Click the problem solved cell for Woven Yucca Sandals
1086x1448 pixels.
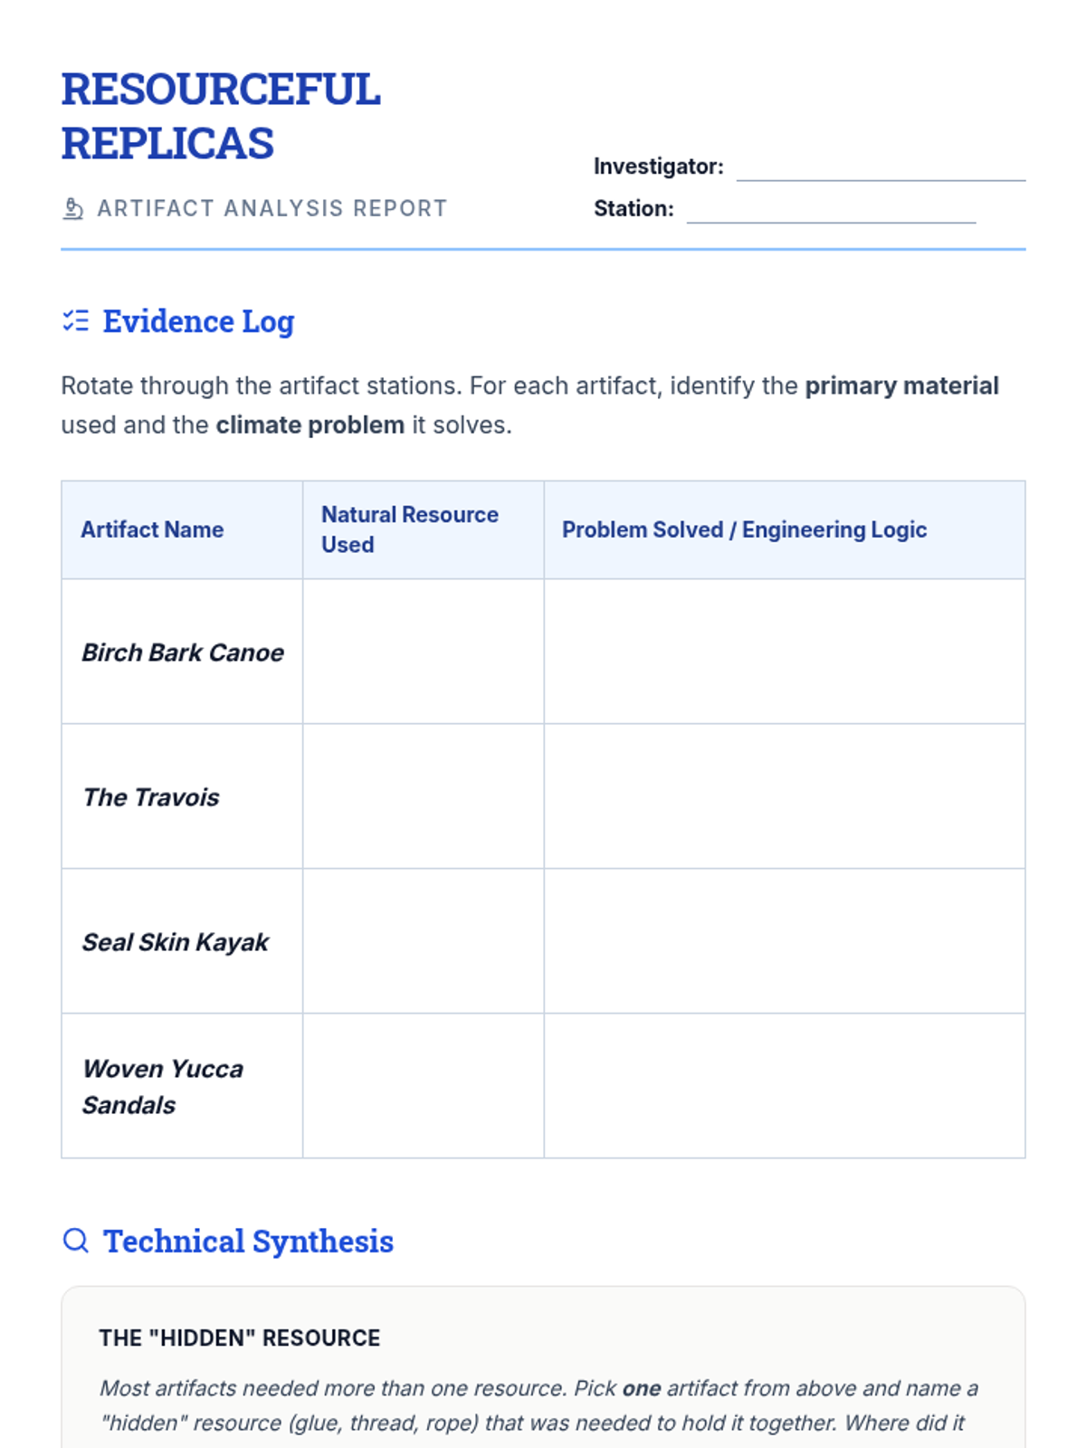click(x=784, y=1086)
